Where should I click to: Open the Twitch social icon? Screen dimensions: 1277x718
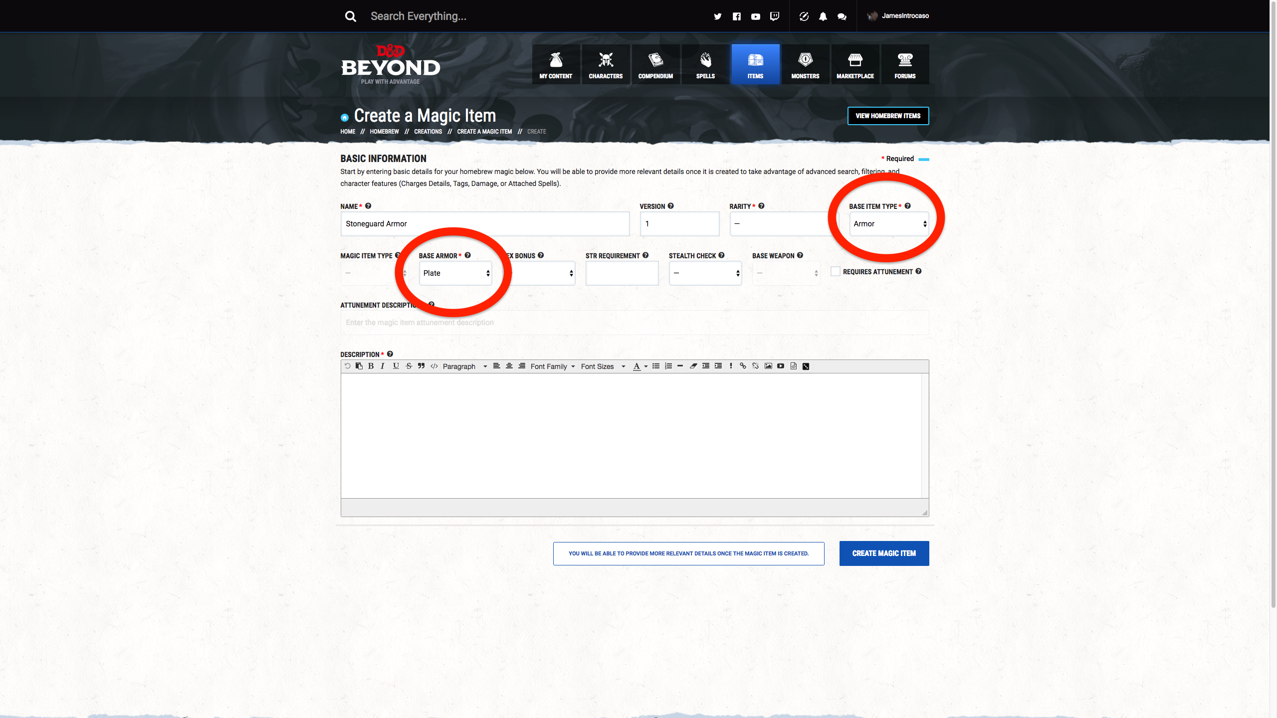(775, 16)
